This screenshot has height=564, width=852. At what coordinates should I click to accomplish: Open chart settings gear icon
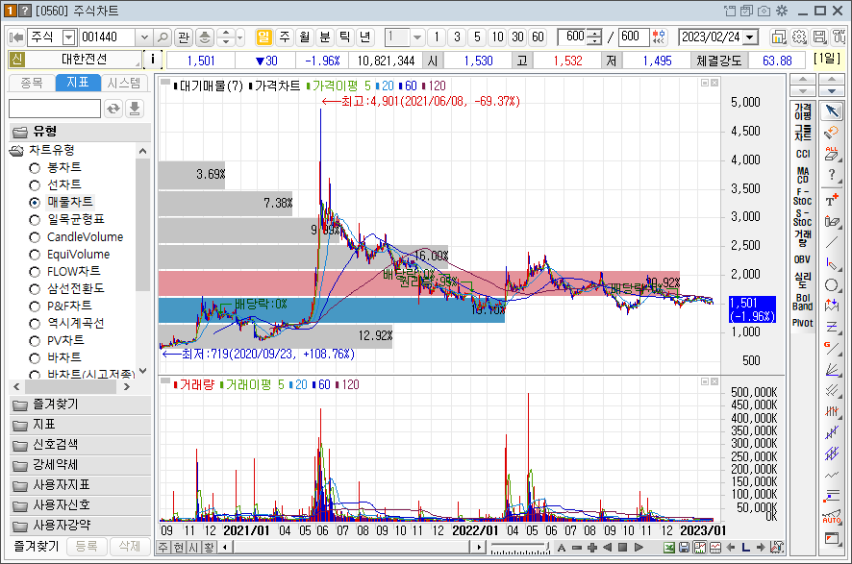799,37
